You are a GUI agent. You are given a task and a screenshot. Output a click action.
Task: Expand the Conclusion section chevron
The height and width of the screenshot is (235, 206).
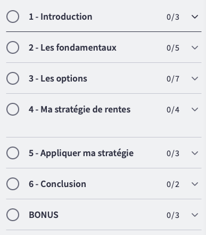click(195, 184)
